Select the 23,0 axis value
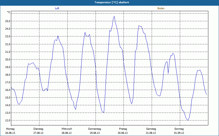 click(x=8, y=36)
